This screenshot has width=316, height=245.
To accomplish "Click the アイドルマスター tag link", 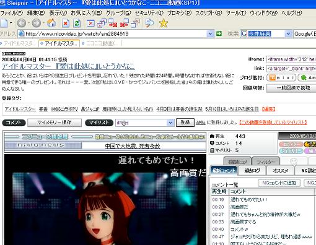I will click(x=20, y=109).
